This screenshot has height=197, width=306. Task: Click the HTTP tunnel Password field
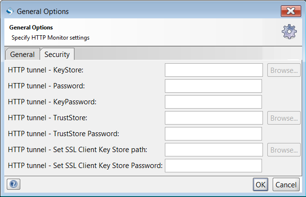tap(213, 86)
